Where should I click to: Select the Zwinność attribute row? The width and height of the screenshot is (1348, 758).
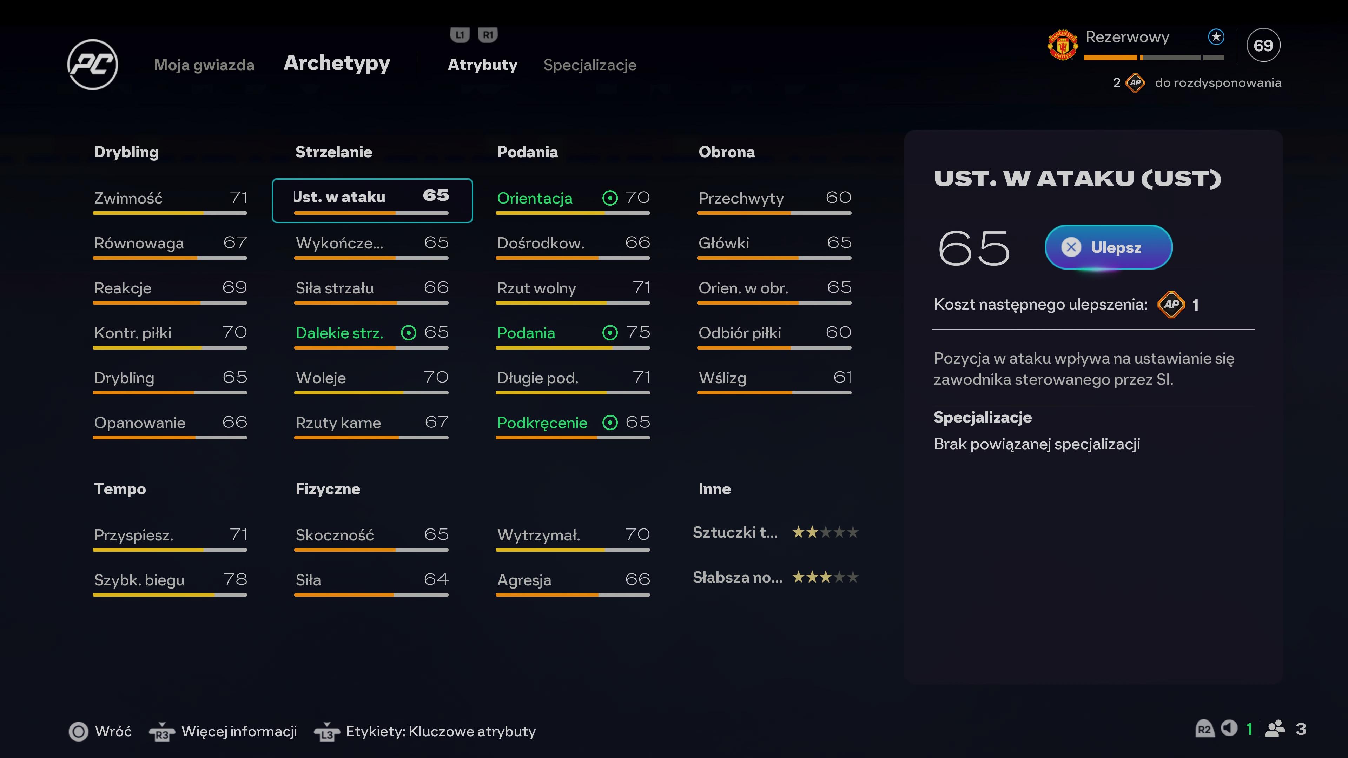click(x=170, y=201)
